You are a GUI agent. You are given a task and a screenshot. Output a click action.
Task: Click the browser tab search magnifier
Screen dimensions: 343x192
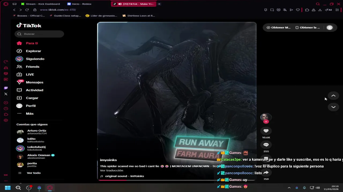tap(318, 4)
